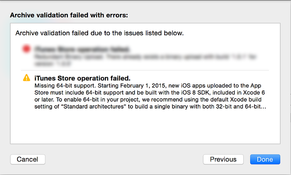
Task: Click the "Archive validation failed with errors:" heading
Action: (x=69, y=15)
